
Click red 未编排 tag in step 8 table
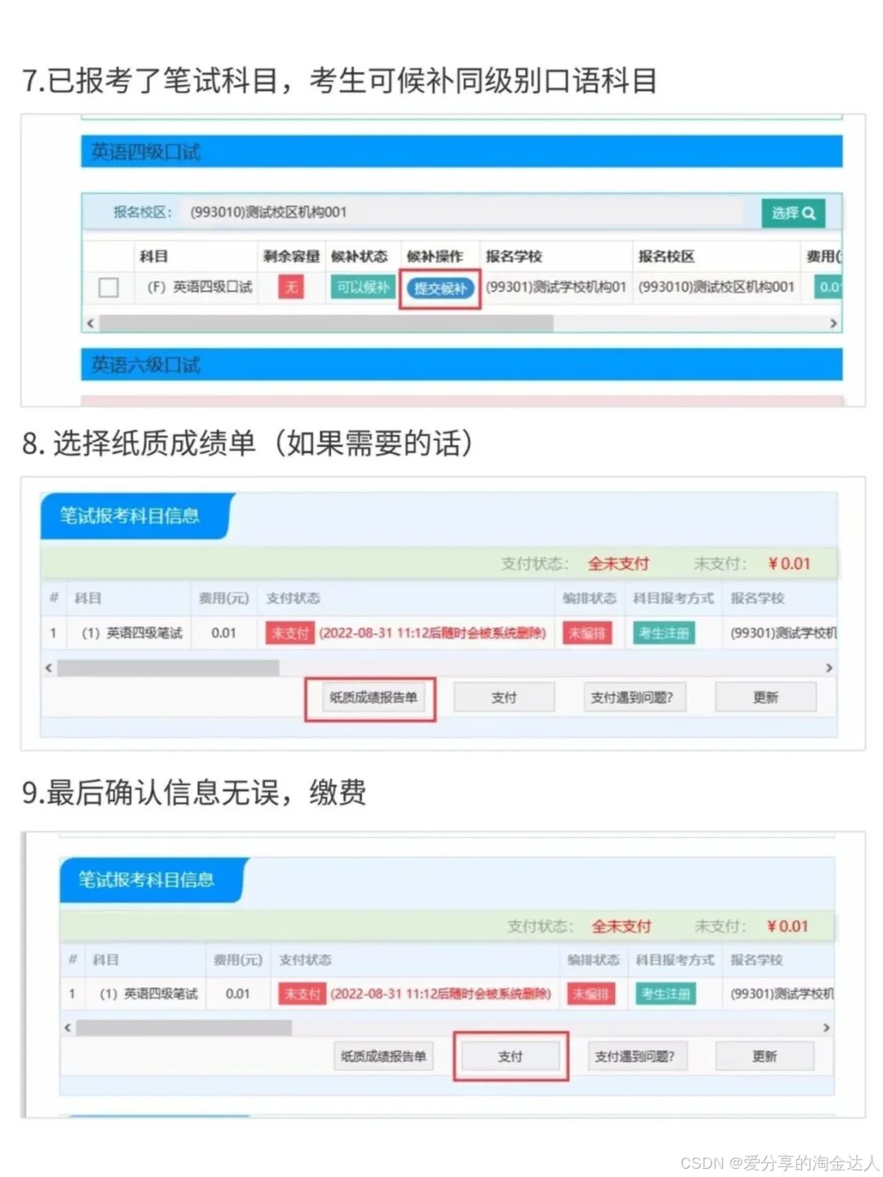[587, 633]
